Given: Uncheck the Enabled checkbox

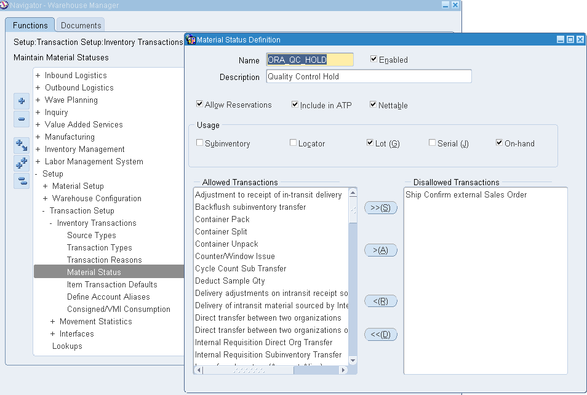Looking at the screenshot, I should 375,59.
